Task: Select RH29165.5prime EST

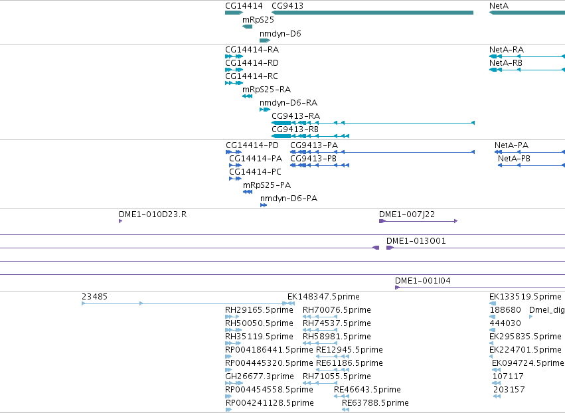Action: pyautogui.click(x=232, y=317)
